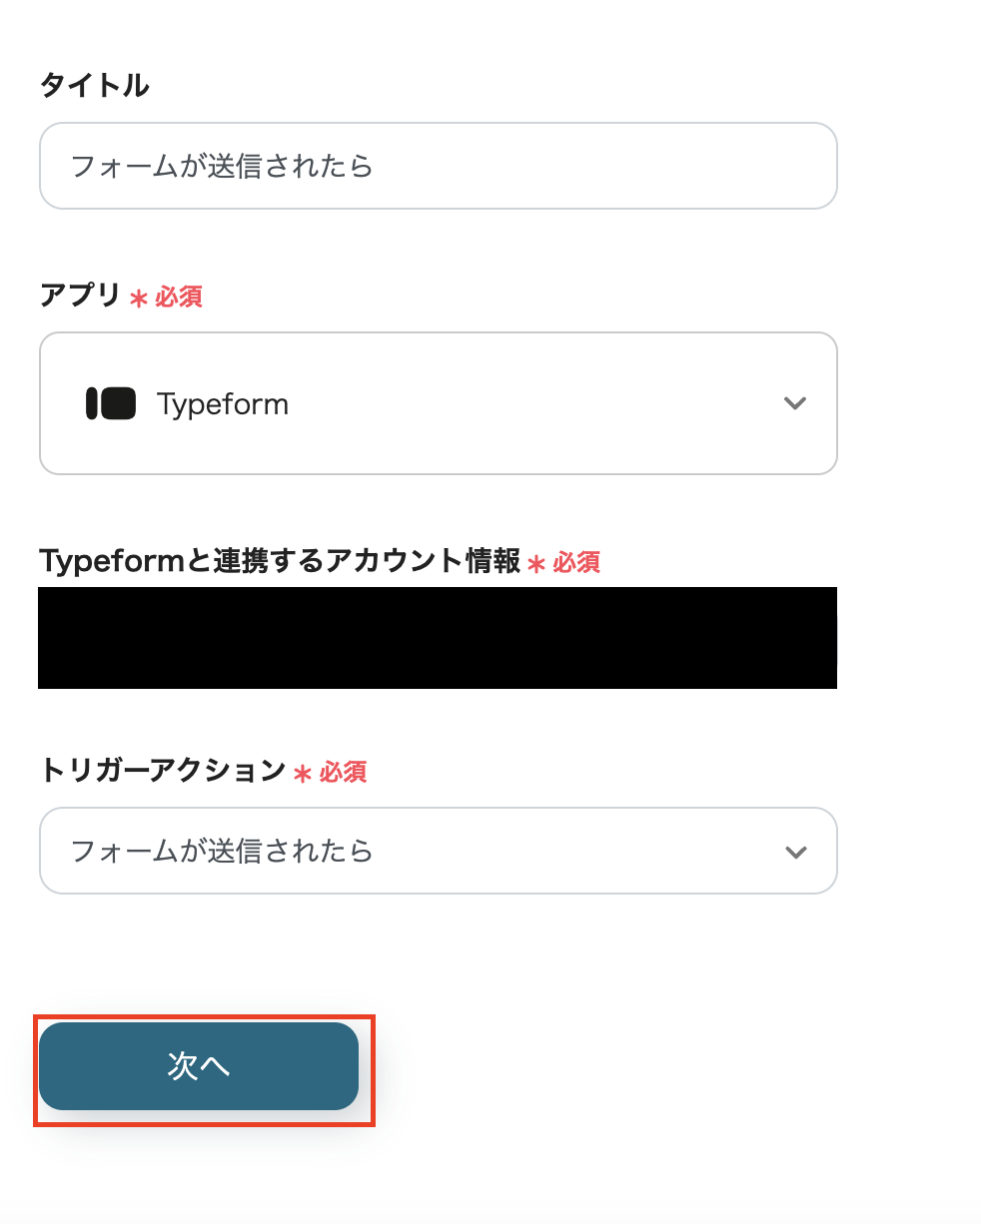This screenshot has height=1224, width=981.
Task: Click the 次へ button
Action: coord(199,1066)
